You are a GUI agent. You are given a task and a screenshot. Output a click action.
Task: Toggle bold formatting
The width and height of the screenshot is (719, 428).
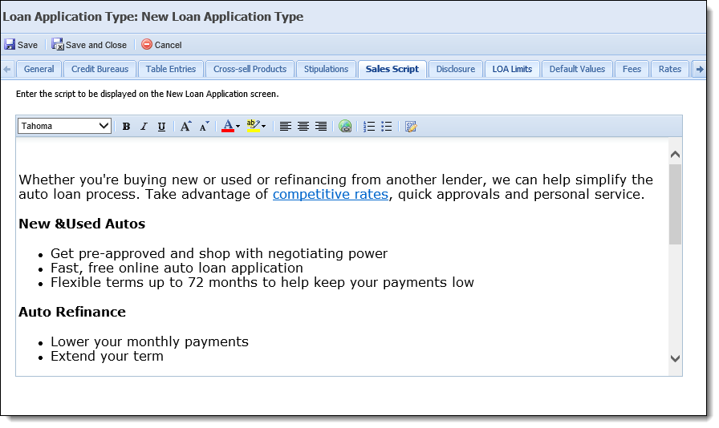click(x=126, y=127)
